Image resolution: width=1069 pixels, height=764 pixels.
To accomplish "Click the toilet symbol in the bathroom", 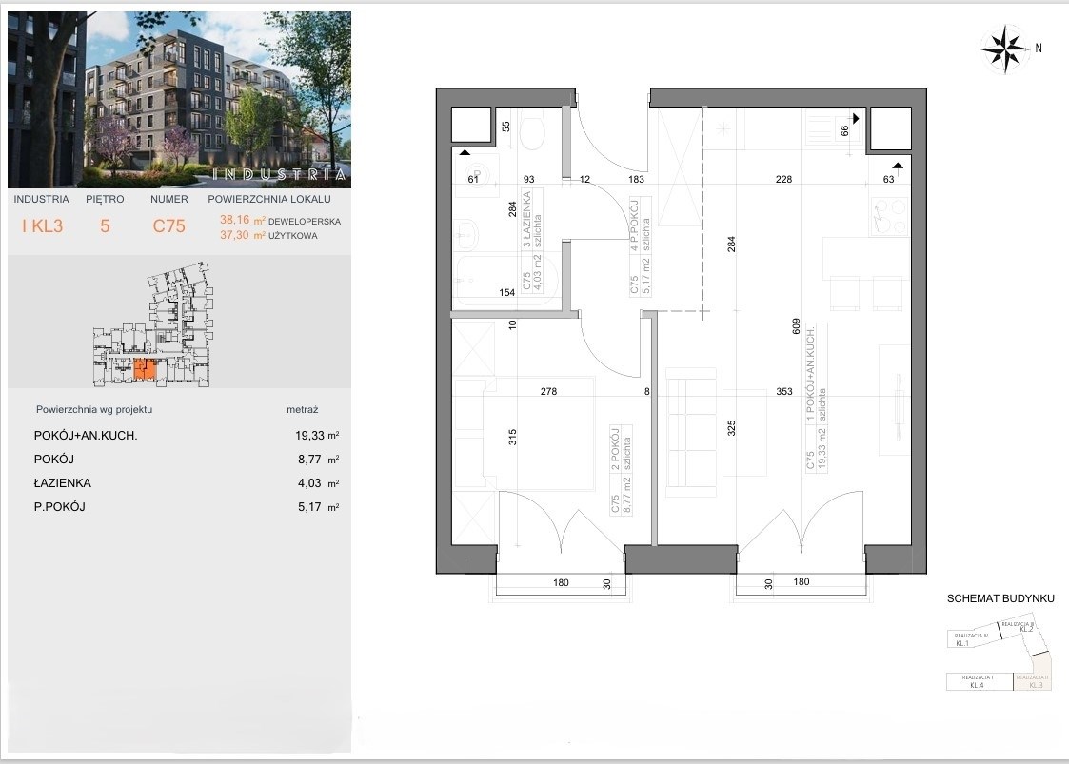I will (x=532, y=132).
